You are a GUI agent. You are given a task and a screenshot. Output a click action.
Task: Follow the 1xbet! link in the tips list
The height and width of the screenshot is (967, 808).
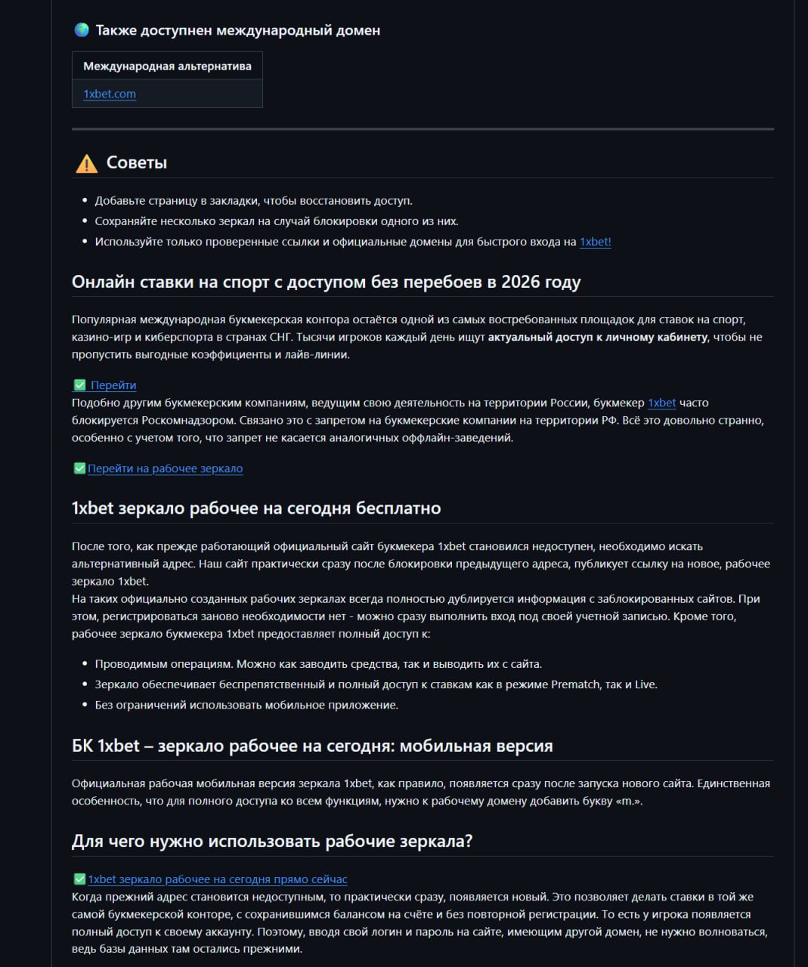595,242
